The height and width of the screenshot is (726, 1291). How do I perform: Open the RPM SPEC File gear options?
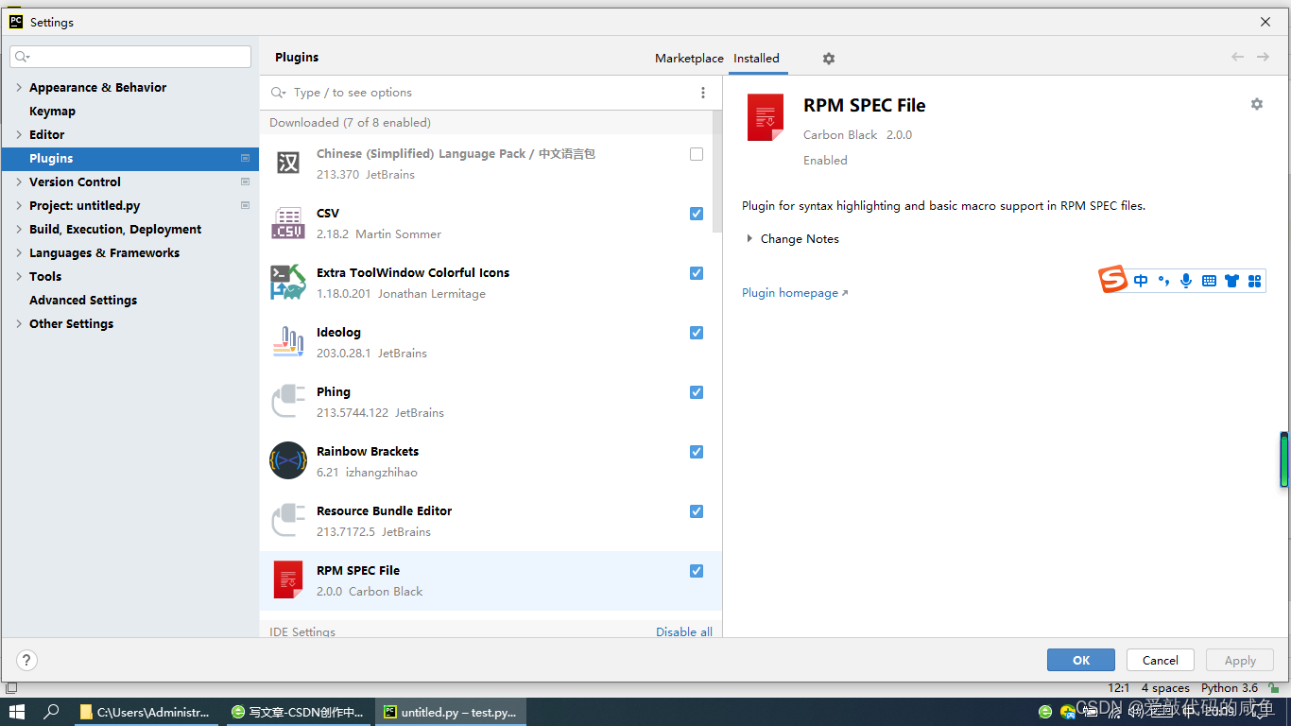(x=1257, y=104)
